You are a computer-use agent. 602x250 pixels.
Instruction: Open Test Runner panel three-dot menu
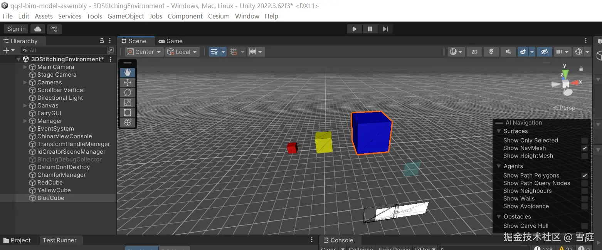[x=312, y=240]
